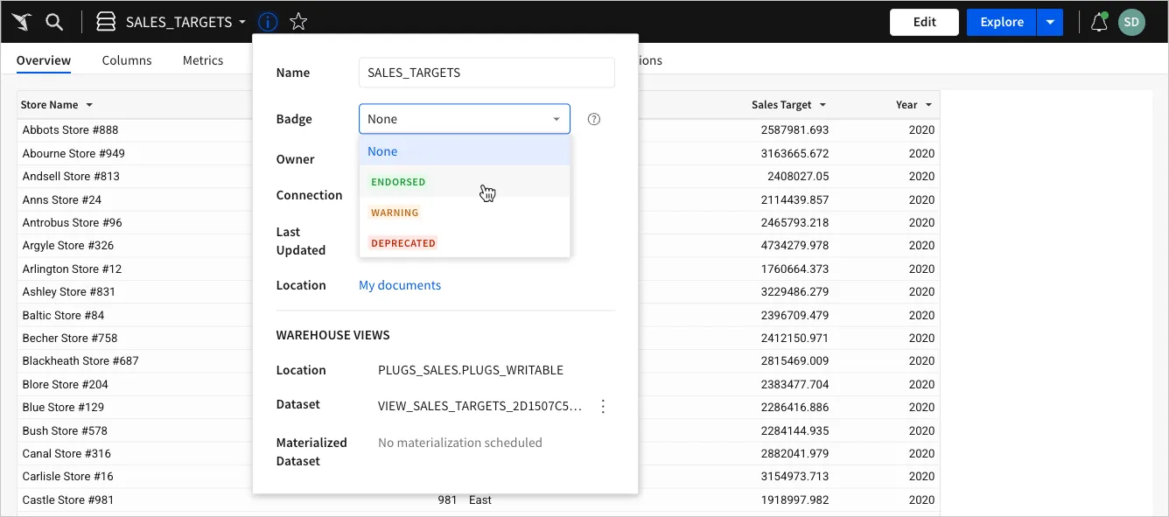Image resolution: width=1169 pixels, height=517 pixels.
Task: Open notifications bell icon
Action: coord(1099,23)
